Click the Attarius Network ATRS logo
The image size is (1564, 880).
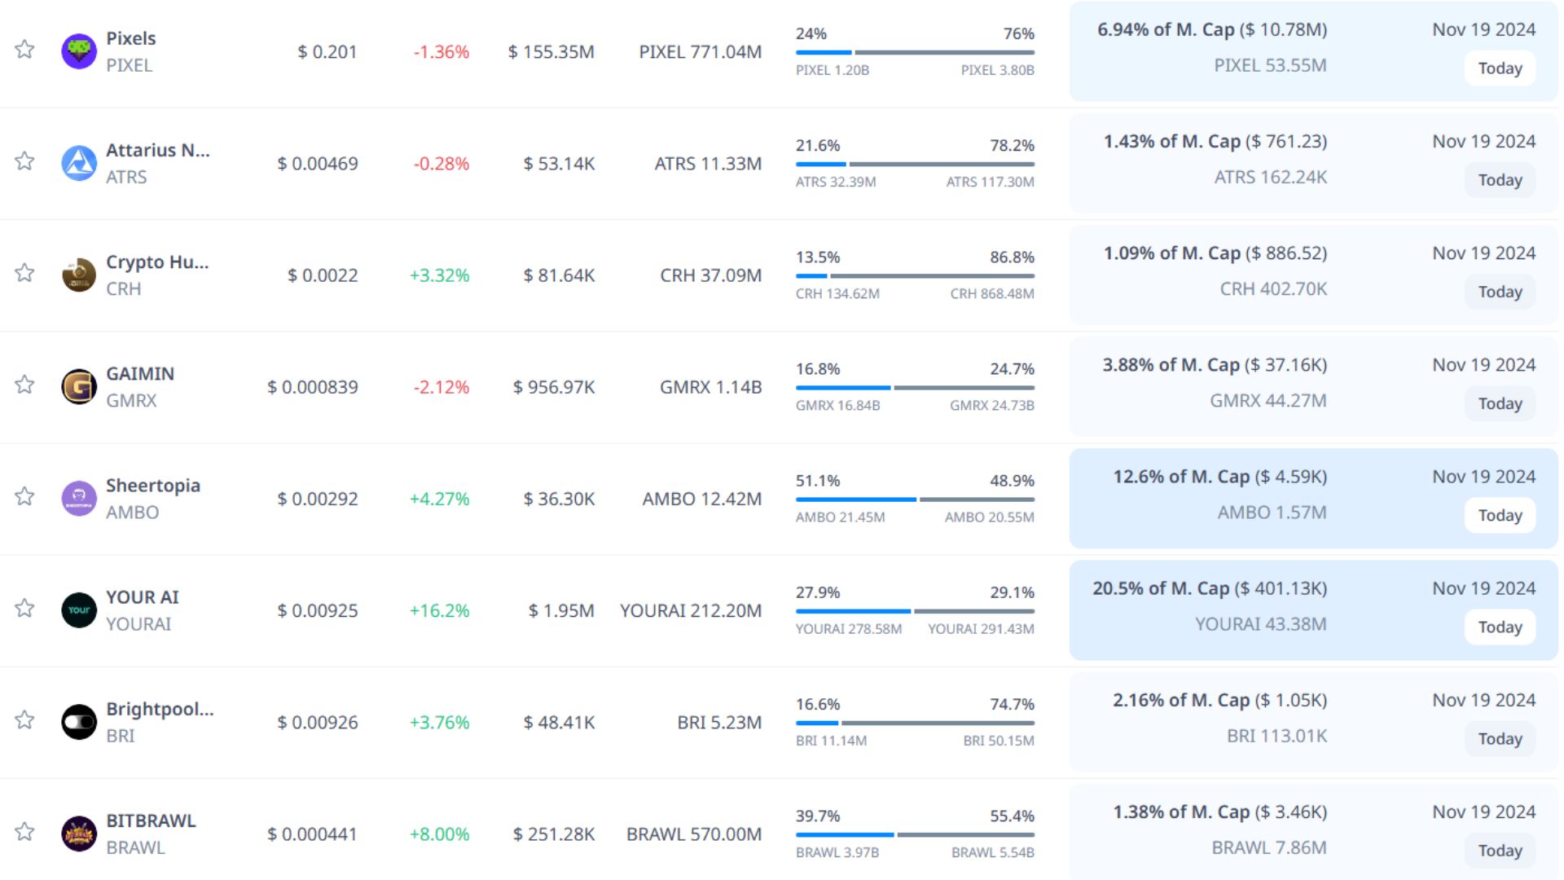click(79, 163)
